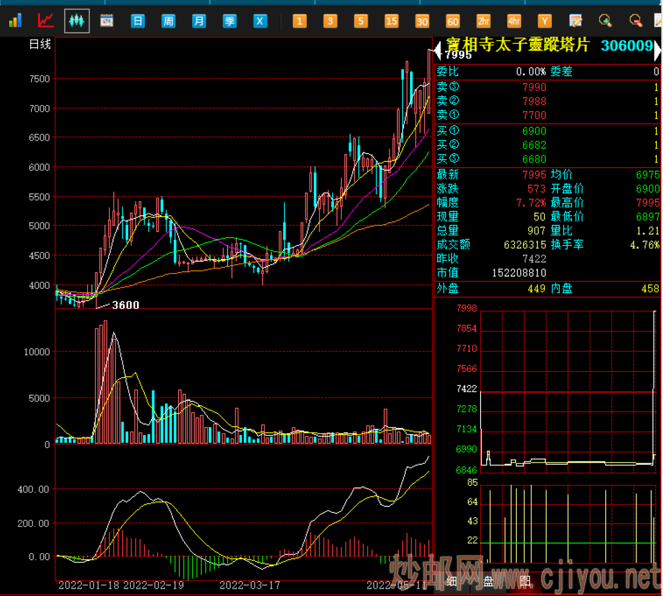Choose the orange Y period button
Image resolution: width=663 pixels, height=596 pixels.
(545, 21)
